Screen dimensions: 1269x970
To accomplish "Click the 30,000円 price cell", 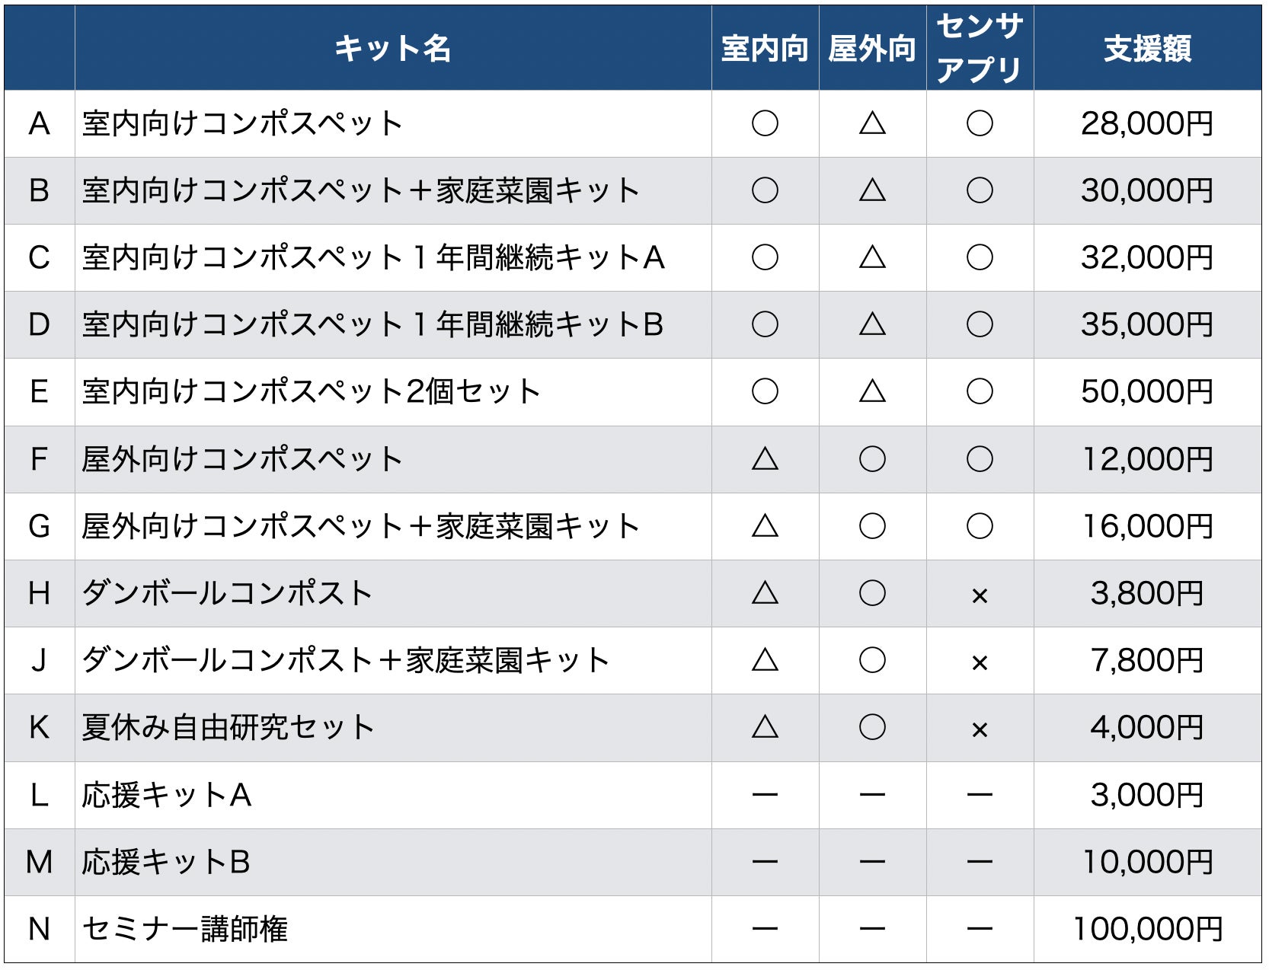I will pos(1147,191).
